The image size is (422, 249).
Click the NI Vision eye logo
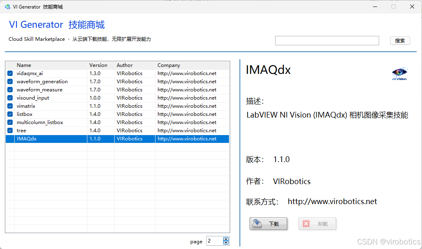400,73
